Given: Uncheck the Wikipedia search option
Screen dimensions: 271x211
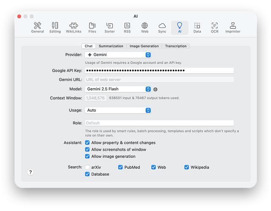Looking at the screenshot, I should click(x=187, y=168).
